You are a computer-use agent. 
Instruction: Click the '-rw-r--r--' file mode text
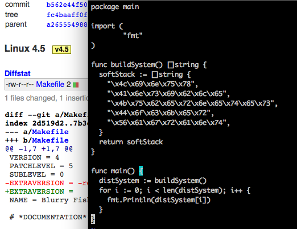click(x=19, y=85)
